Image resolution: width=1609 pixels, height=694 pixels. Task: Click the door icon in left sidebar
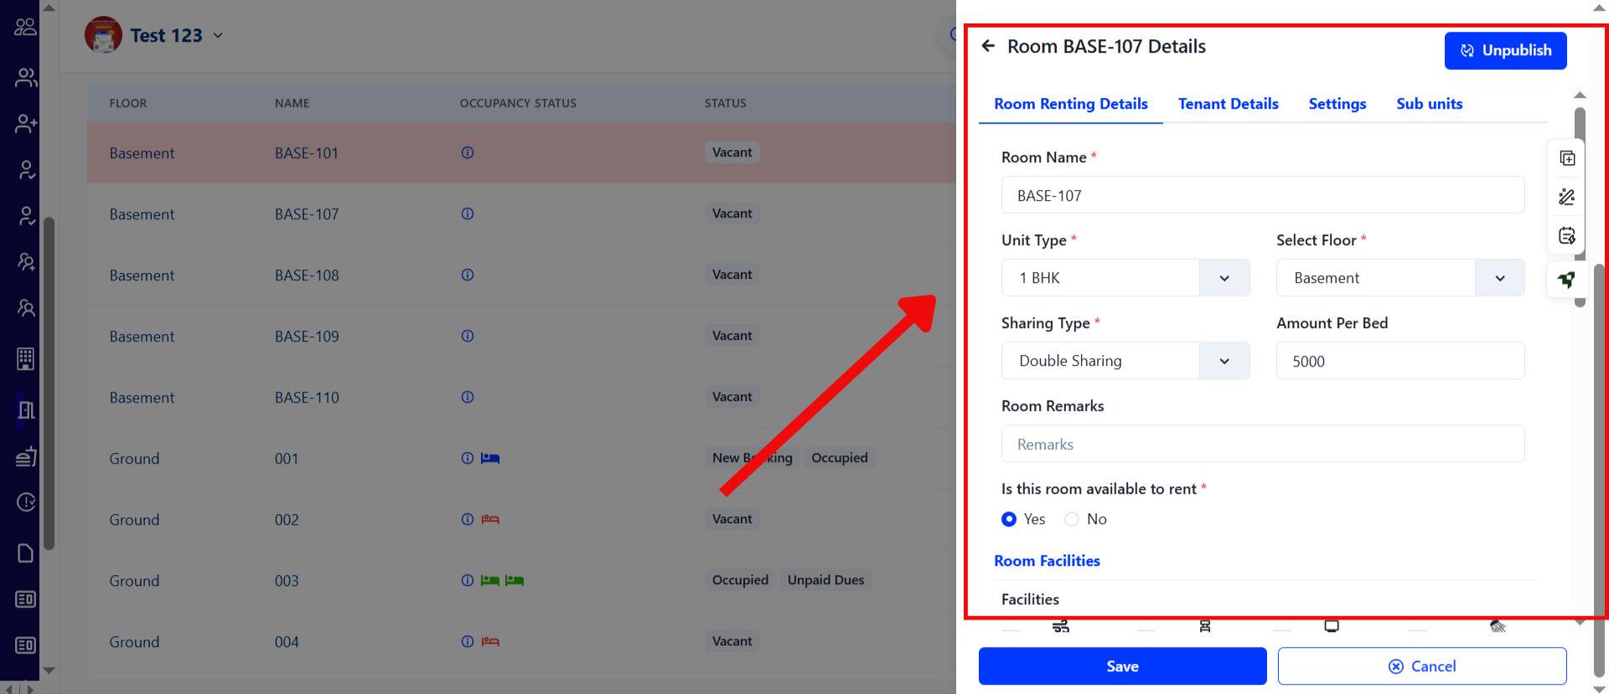[x=25, y=409]
